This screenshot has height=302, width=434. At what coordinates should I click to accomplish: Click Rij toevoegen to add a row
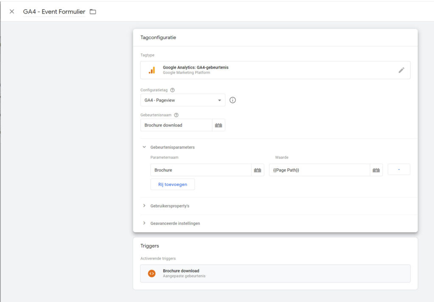[172, 184]
